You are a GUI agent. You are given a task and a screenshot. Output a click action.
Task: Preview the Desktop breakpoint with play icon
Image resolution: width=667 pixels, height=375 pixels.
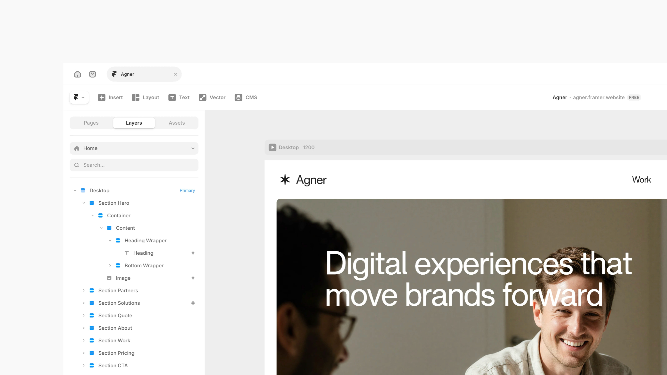[272, 147]
